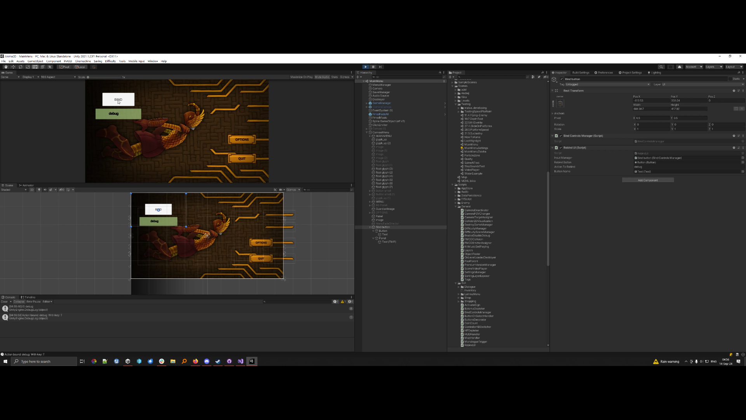Open the Cinemachine menu

pos(83,61)
